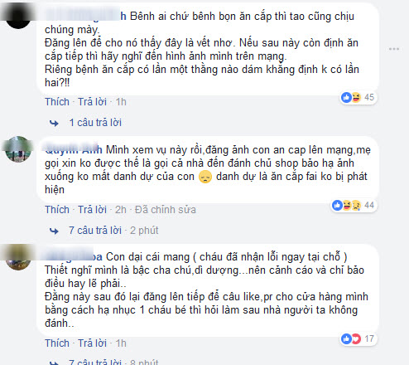The width and height of the screenshot is (409, 365).
Task: Click 'Trả lời' under the first comment
Action: click(x=92, y=102)
